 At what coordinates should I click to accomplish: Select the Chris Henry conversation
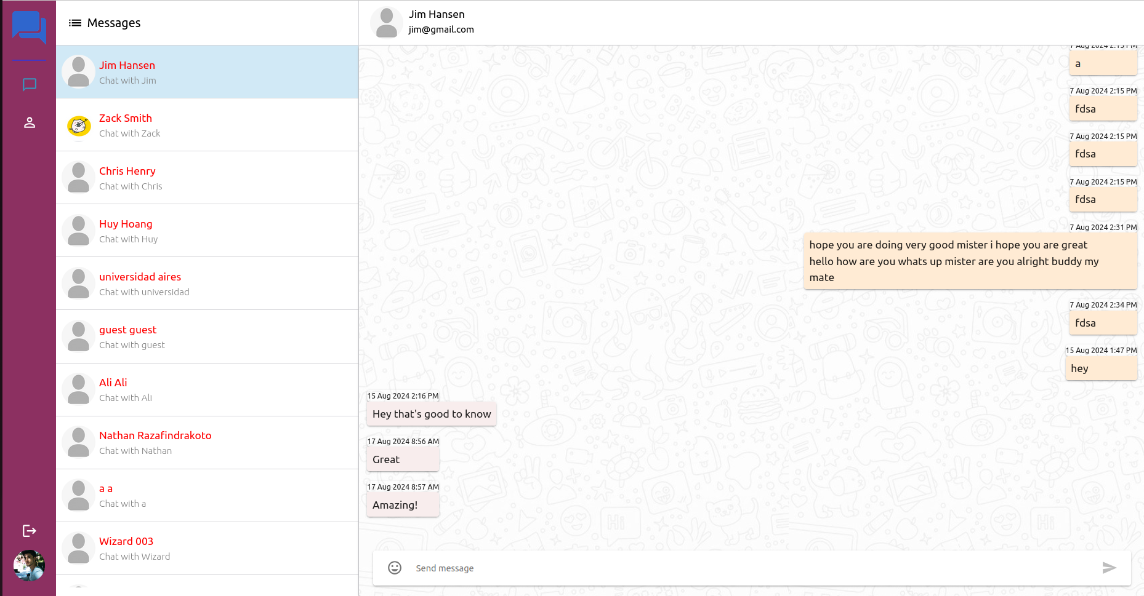207,178
